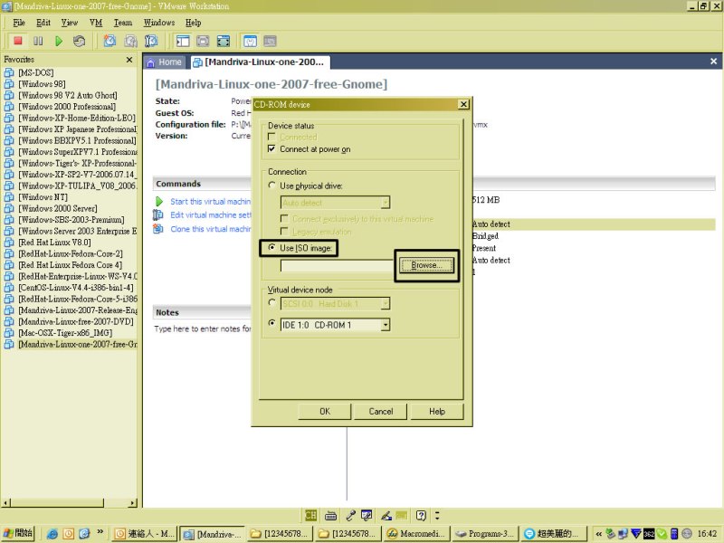Click the Browse button for ISO image
The height and width of the screenshot is (543, 724).
point(426,265)
